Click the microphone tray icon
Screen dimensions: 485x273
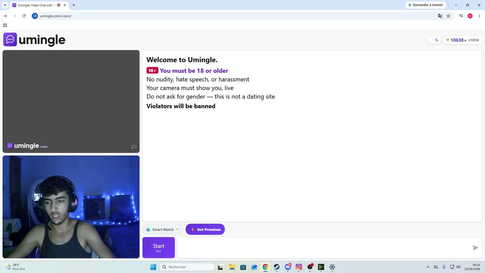click(x=444, y=267)
